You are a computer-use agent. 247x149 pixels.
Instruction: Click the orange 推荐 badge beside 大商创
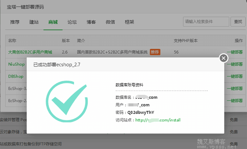pyautogui.click(x=155, y=52)
